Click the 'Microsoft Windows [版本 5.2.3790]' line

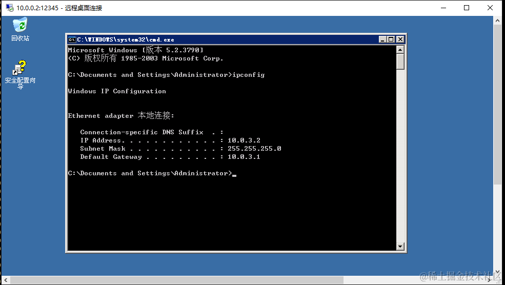(135, 50)
